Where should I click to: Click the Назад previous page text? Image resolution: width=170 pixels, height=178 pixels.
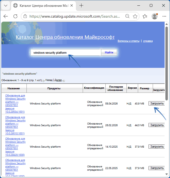tap(49, 80)
